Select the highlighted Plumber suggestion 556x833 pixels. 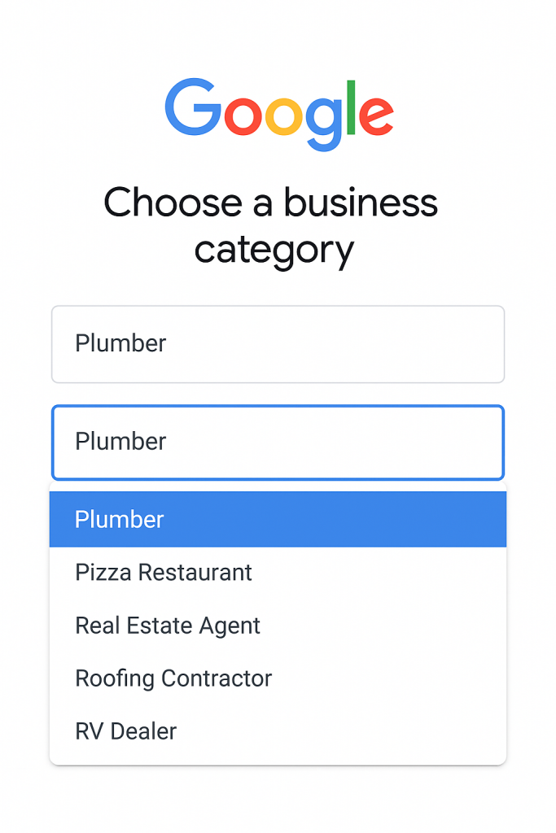click(x=278, y=519)
